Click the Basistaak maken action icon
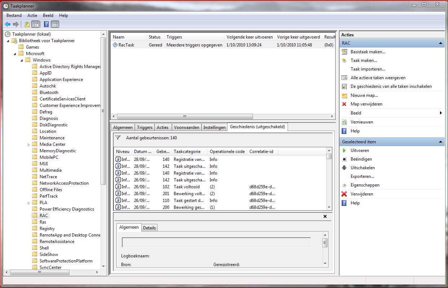The width and height of the screenshot is (448, 288). pyautogui.click(x=344, y=52)
